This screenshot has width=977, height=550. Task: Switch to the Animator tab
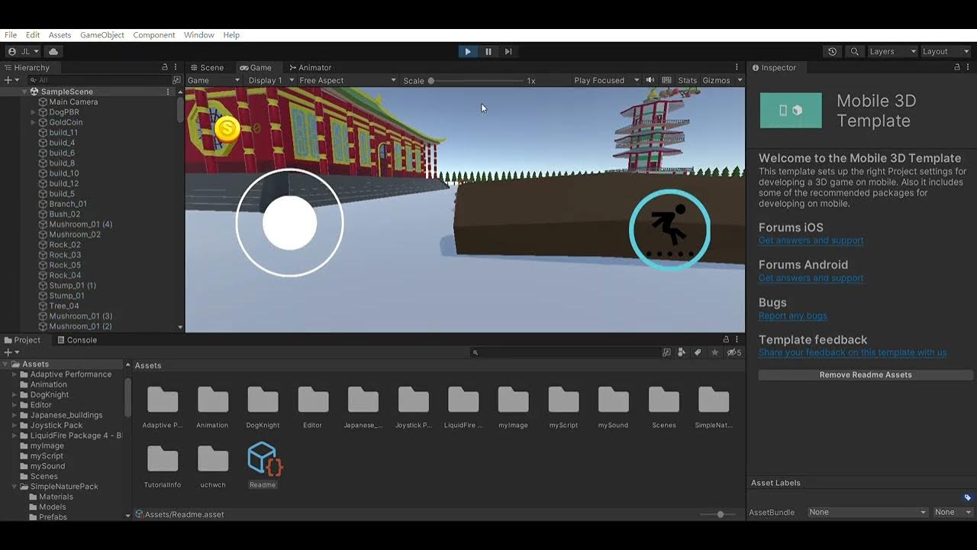click(311, 67)
